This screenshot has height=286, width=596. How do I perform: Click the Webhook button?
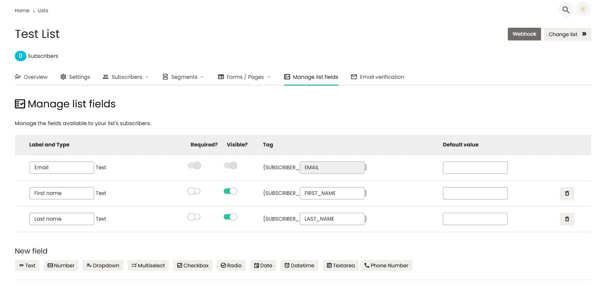[524, 34]
